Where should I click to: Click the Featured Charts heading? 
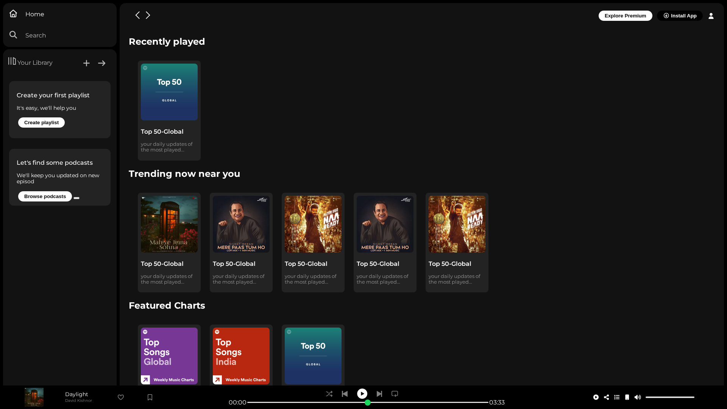[x=167, y=306]
